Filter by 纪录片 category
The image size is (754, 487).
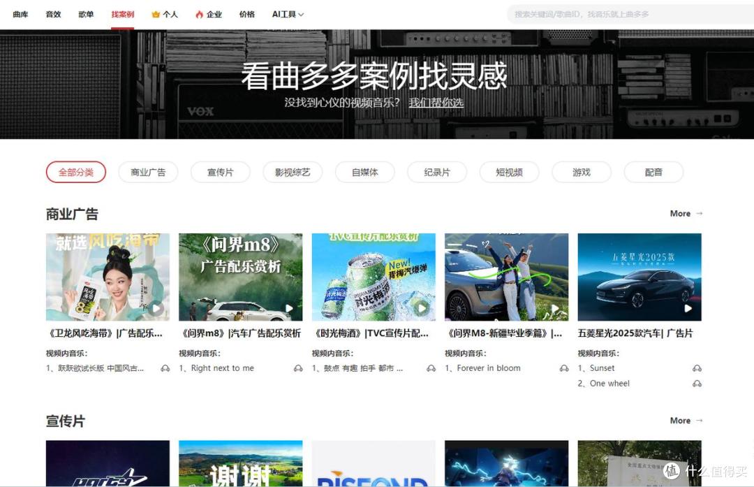(x=437, y=173)
